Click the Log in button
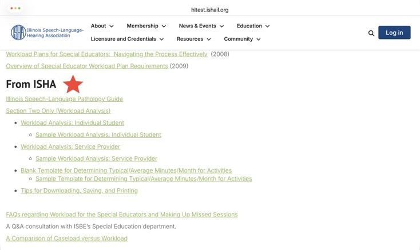This screenshot has height=250, width=420. (x=394, y=33)
